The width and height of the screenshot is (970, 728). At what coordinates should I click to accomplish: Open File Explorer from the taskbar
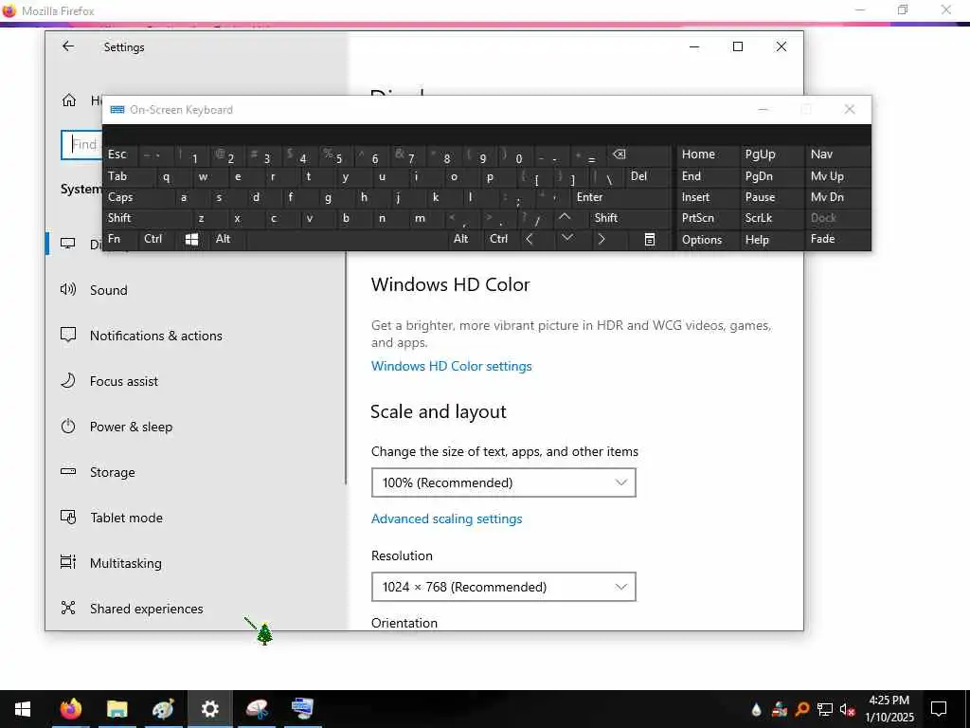tap(117, 709)
